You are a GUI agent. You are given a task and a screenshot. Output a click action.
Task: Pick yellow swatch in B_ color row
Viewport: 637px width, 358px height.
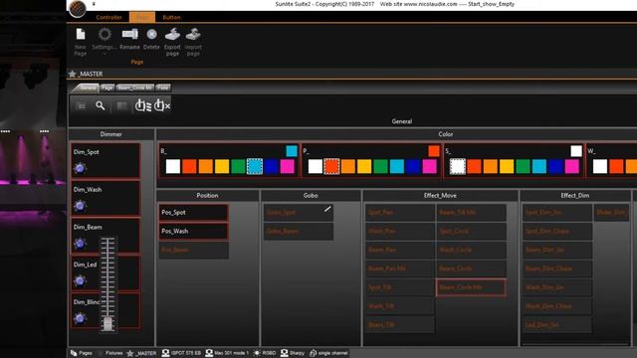point(222,166)
